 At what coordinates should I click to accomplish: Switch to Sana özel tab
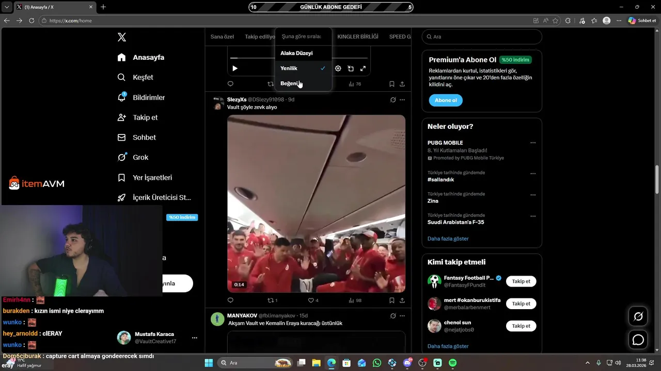[x=222, y=37]
